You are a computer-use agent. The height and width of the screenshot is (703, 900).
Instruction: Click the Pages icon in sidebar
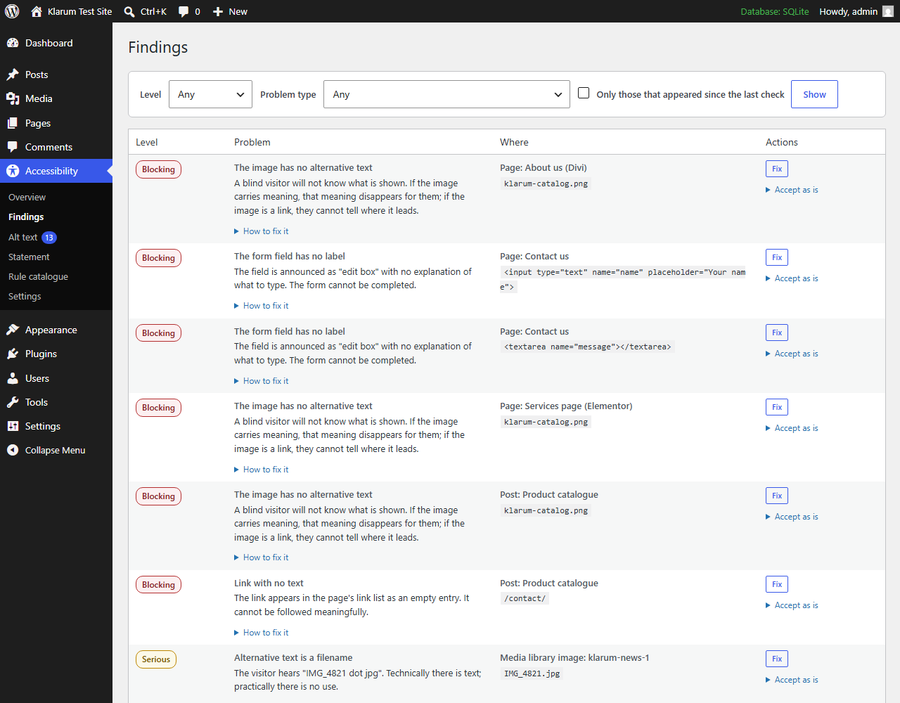(x=13, y=123)
